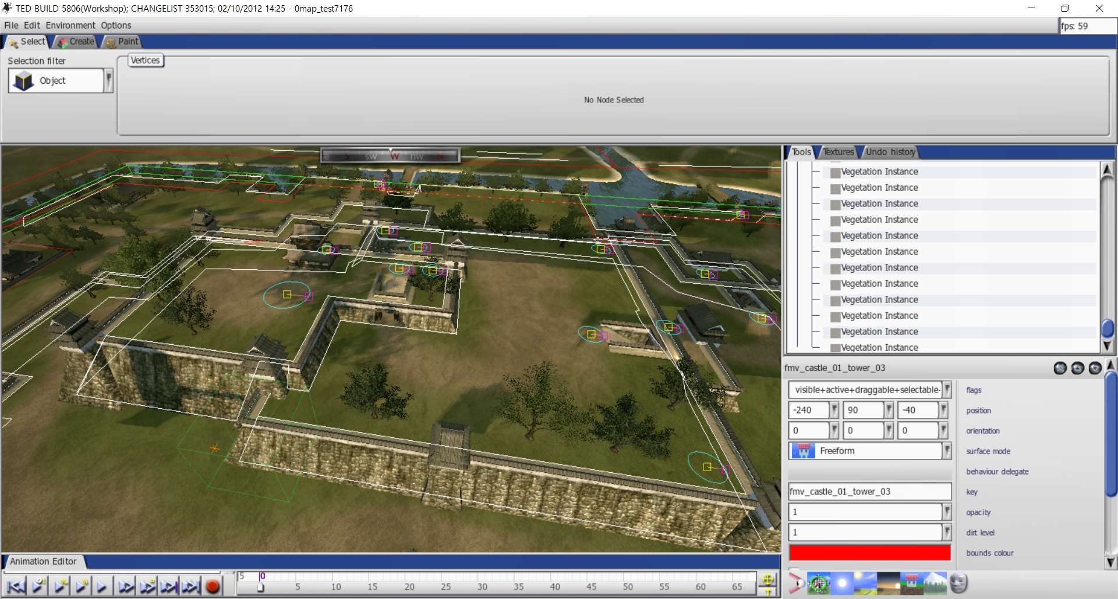The image size is (1118, 599).
Task: Click the sunset sky icon
Action: coord(889,583)
